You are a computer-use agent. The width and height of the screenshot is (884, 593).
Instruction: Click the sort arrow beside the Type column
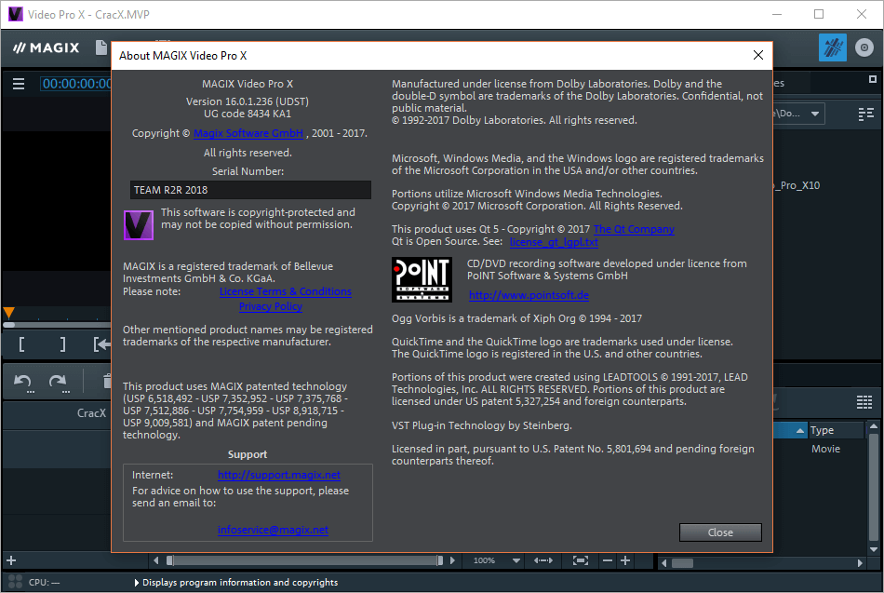click(800, 430)
